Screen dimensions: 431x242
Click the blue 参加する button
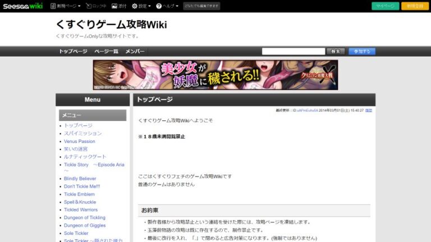tap(362, 52)
